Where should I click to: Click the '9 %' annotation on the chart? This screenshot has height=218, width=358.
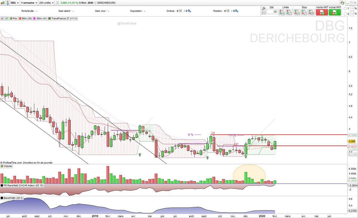[x=190, y=135]
